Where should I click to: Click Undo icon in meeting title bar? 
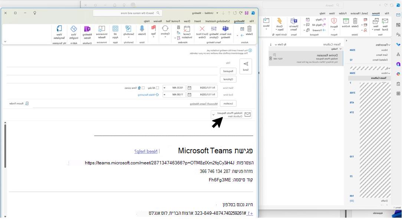pyautogui.click(x=240, y=13)
